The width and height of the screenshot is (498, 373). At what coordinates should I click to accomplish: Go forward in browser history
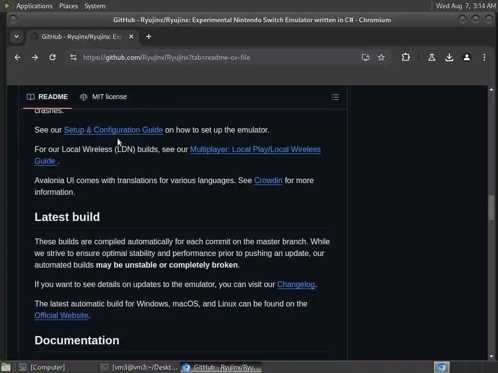click(x=35, y=57)
